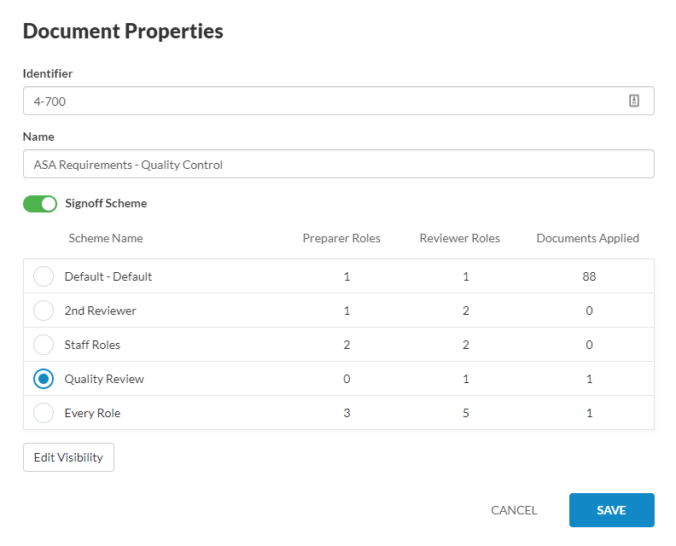Click the Scheme Name column header

[106, 238]
